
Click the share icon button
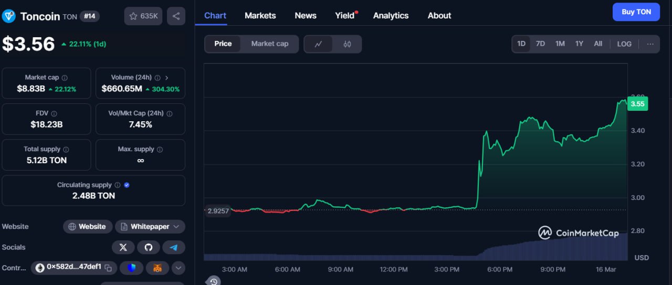[x=176, y=16]
